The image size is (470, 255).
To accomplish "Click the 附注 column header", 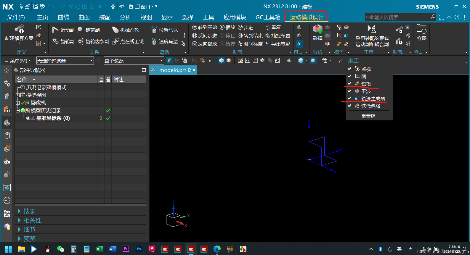I will (126, 80).
